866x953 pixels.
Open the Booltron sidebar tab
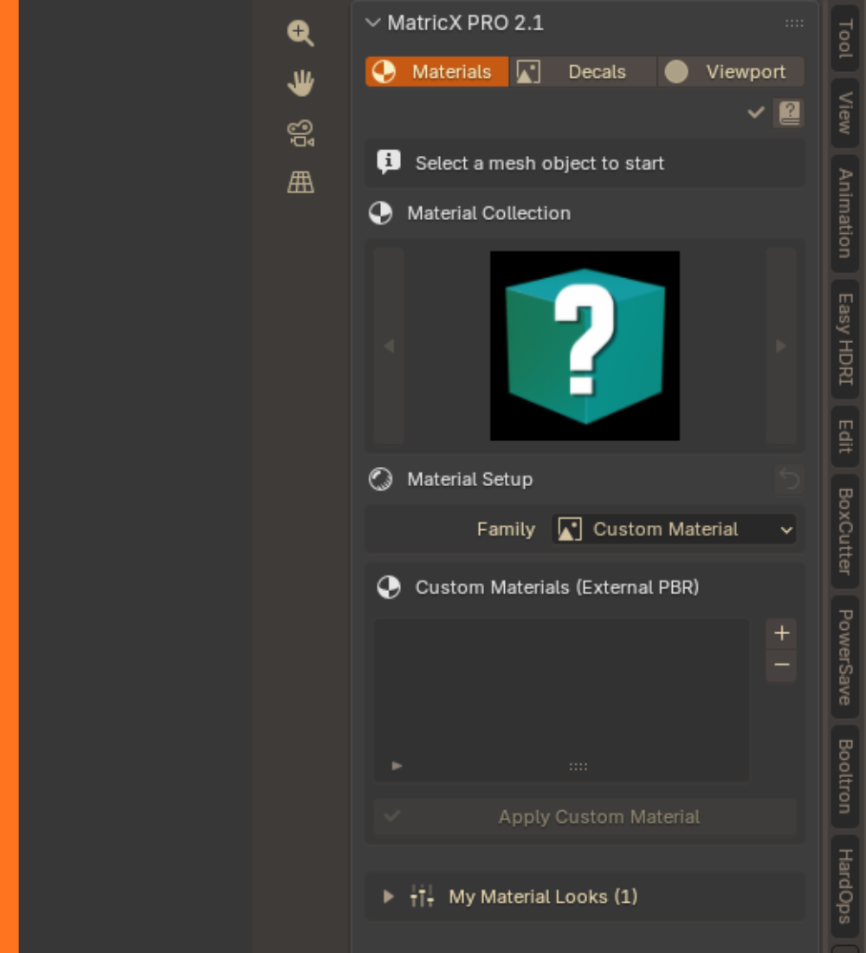pyautogui.click(x=844, y=776)
